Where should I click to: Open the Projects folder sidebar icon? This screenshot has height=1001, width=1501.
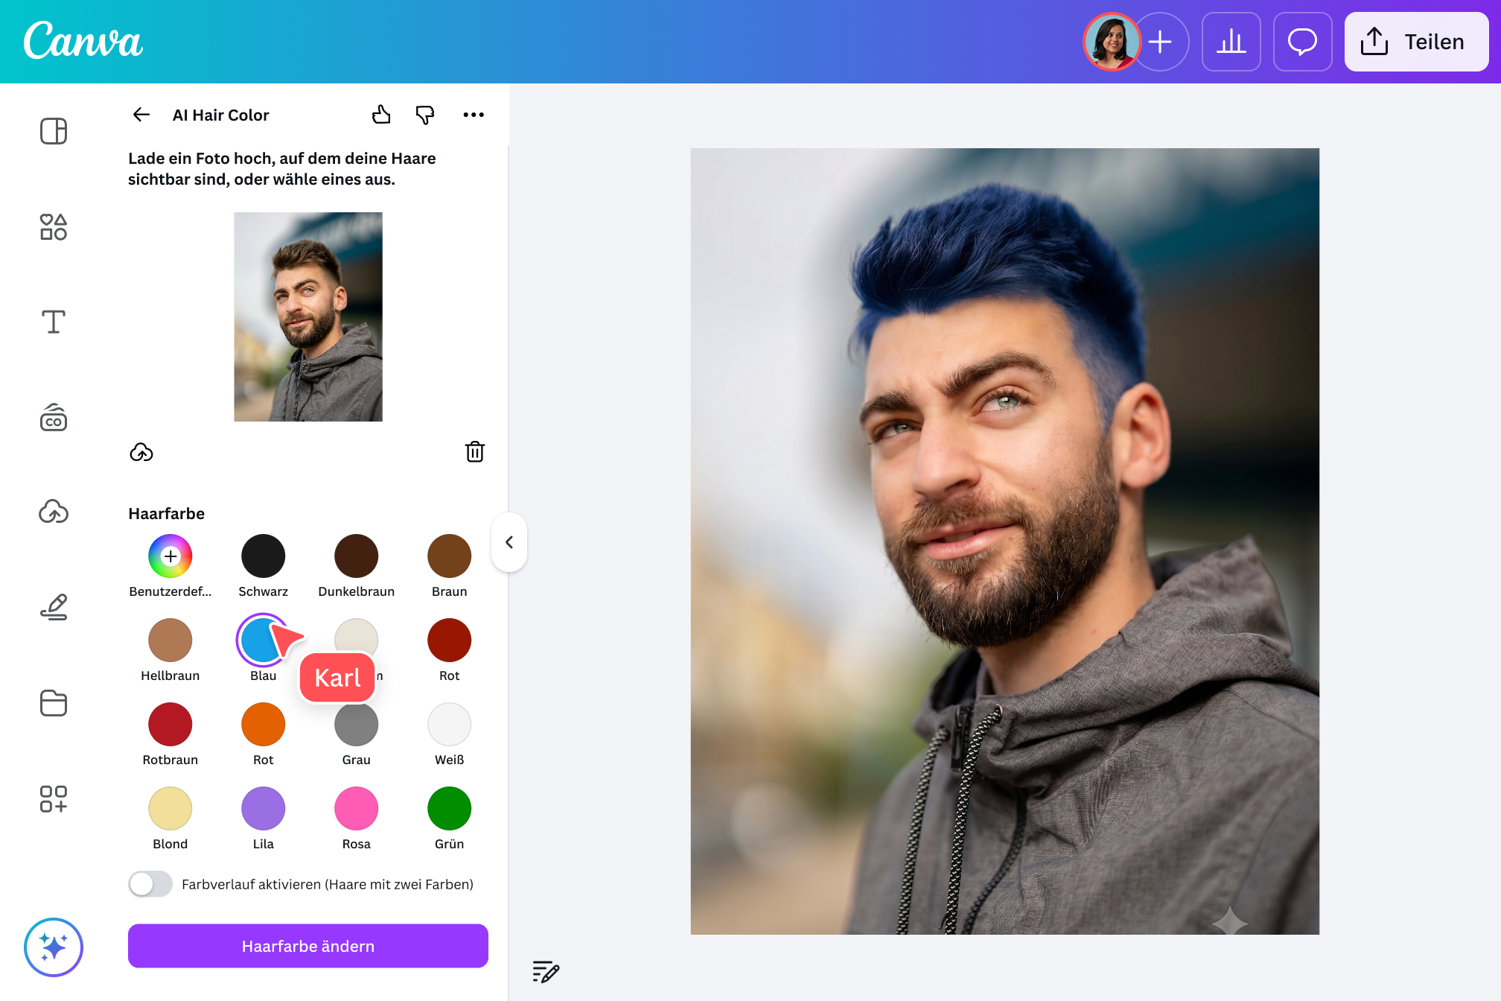click(54, 702)
